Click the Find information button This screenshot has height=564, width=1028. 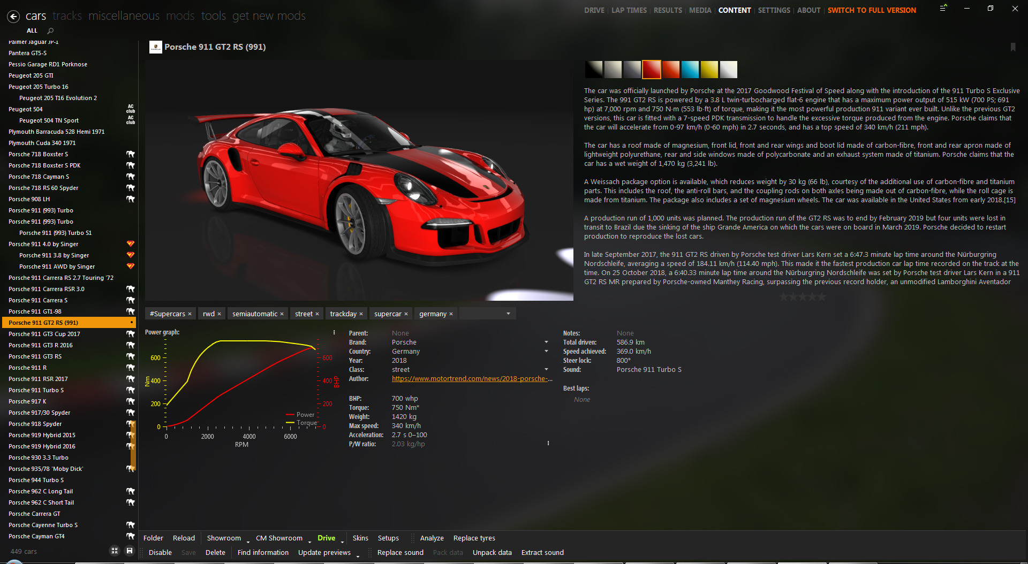click(263, 553)
